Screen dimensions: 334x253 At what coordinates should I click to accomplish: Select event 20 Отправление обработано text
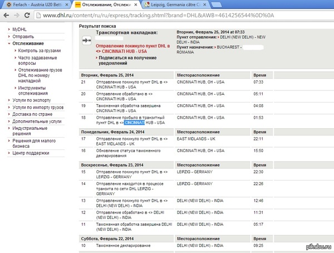pyautogui.click(x=124, y=96)
